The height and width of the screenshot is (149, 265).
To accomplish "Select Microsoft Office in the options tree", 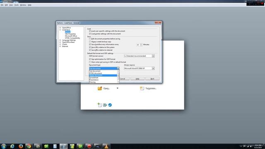I will click(71, 36).
